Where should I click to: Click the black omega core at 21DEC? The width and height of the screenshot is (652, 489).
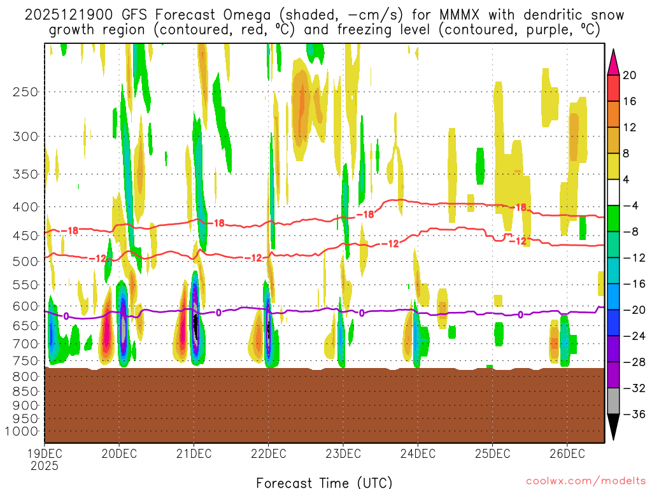(x=196, y=328)
